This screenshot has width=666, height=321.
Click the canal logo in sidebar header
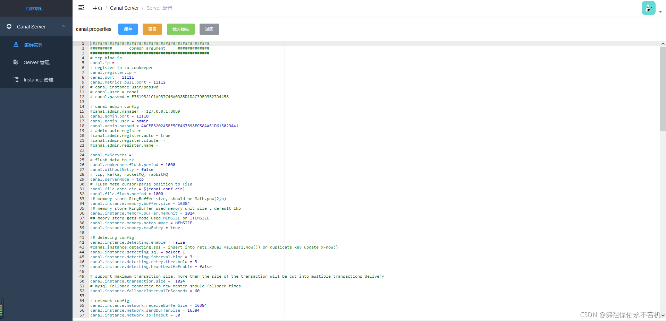click(34, 9)
